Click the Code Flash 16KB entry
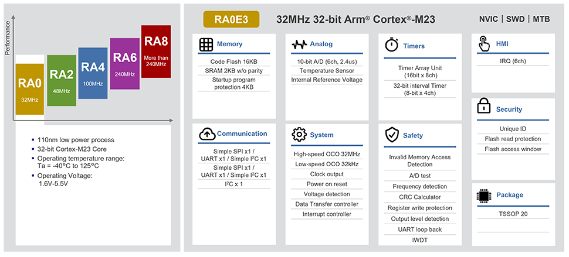569x257 pixels. 233,61
